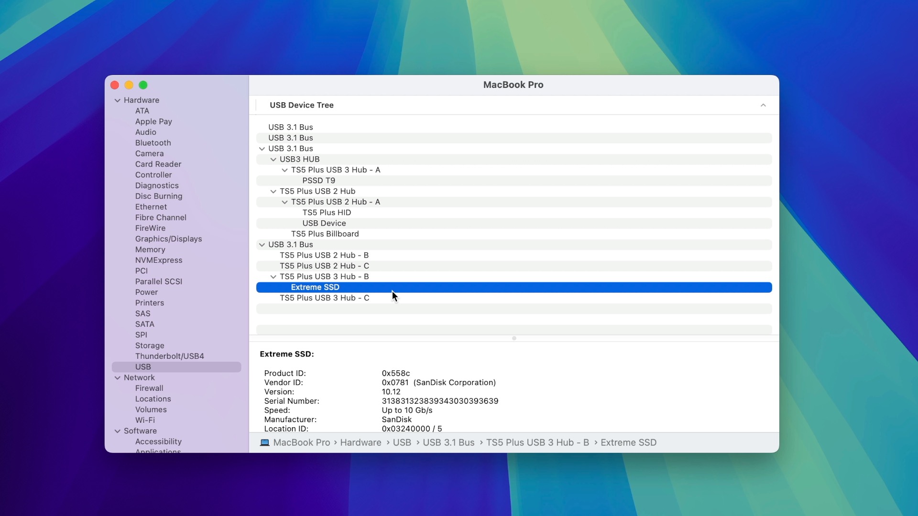Image resolution: width=918 pixels, height=516 pixels.
Task: Open Graphics/Displays sidebar item
Action: point(168,239)
